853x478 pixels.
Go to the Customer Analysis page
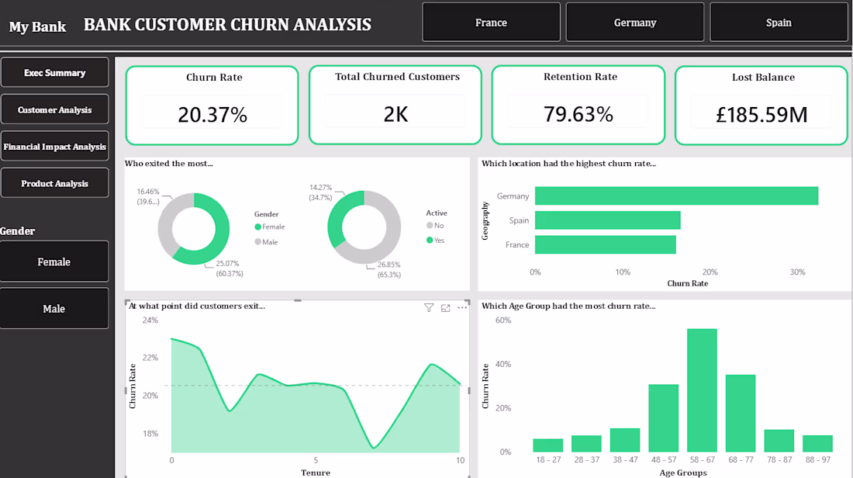point(54,109)
